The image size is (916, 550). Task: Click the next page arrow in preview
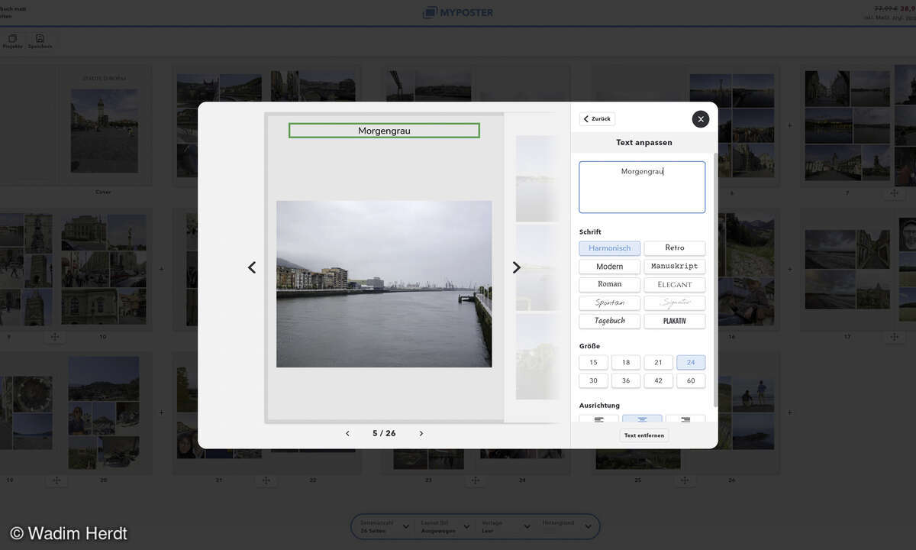click(516, 267)
